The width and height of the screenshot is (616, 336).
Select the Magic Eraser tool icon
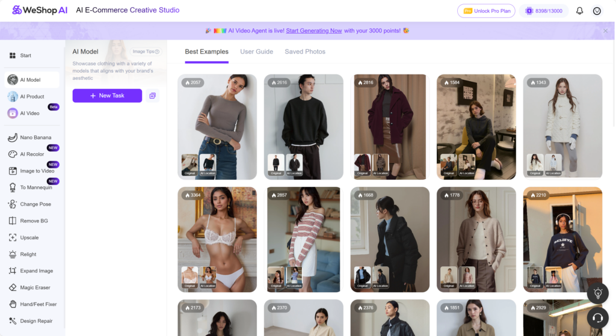13,288
